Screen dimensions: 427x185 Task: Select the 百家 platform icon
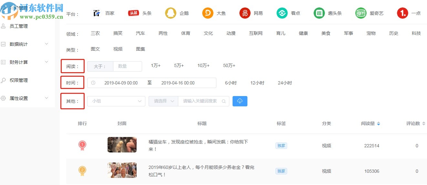pyautogui.click(x=96, y=13)
